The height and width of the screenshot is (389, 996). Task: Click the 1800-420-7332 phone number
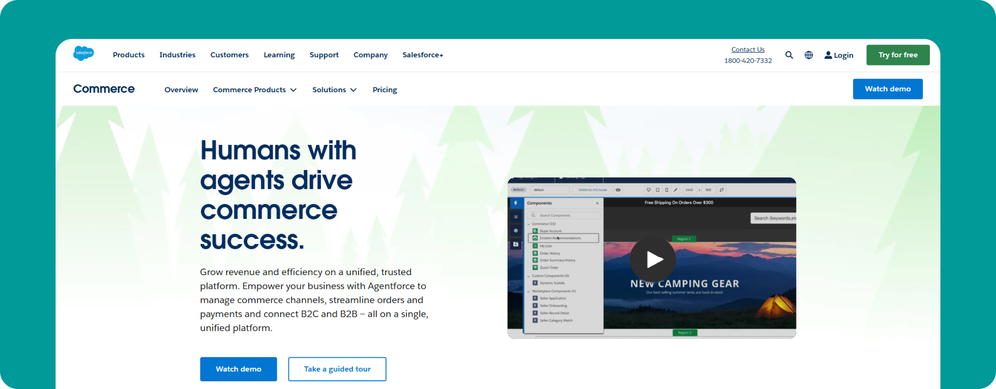748,61
